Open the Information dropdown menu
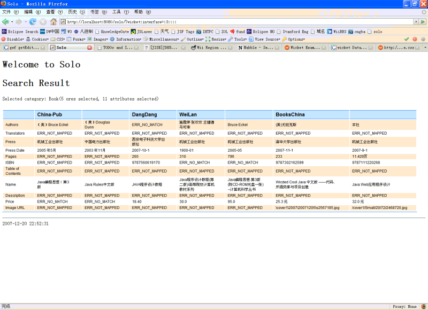This screenshot has height=310, width=428. click(x=126, y=39)
